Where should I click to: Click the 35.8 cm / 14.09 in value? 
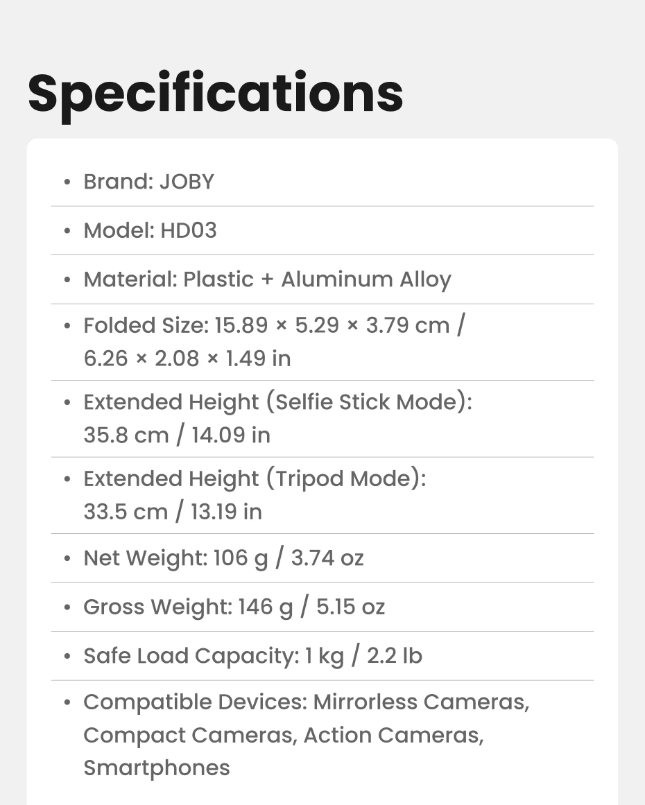177,435
